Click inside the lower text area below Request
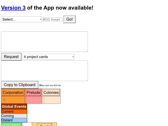Image resolution: width=168 pixels, height=126 pixels. pyautogui.click(x=44, y=71)
